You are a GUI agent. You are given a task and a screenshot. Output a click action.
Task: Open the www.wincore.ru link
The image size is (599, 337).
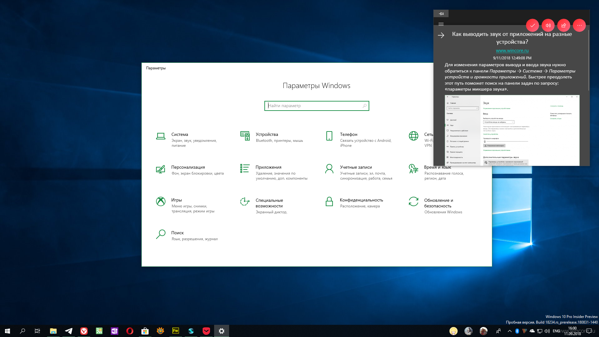click(x=512, y=51)
